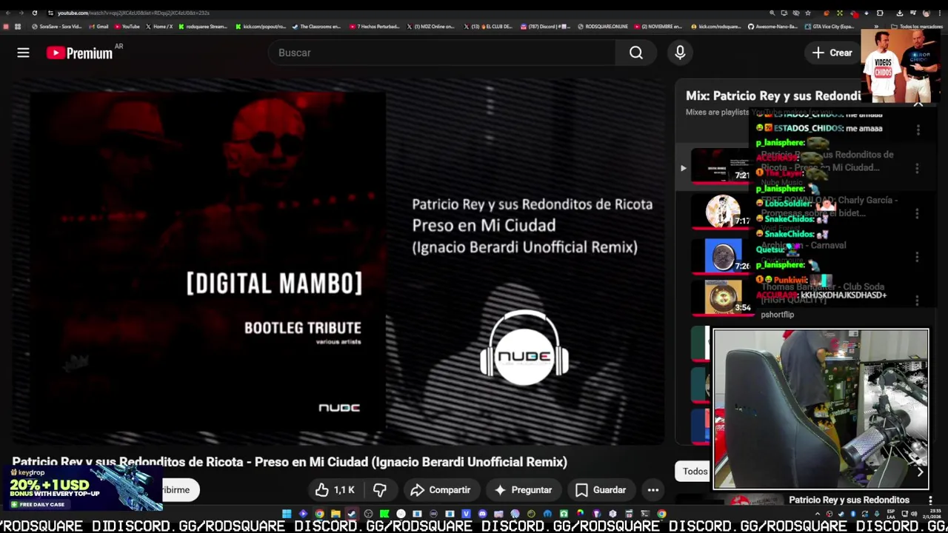Open the SoraSave bookmark
948x533 pixels.
tap(57, 27)
